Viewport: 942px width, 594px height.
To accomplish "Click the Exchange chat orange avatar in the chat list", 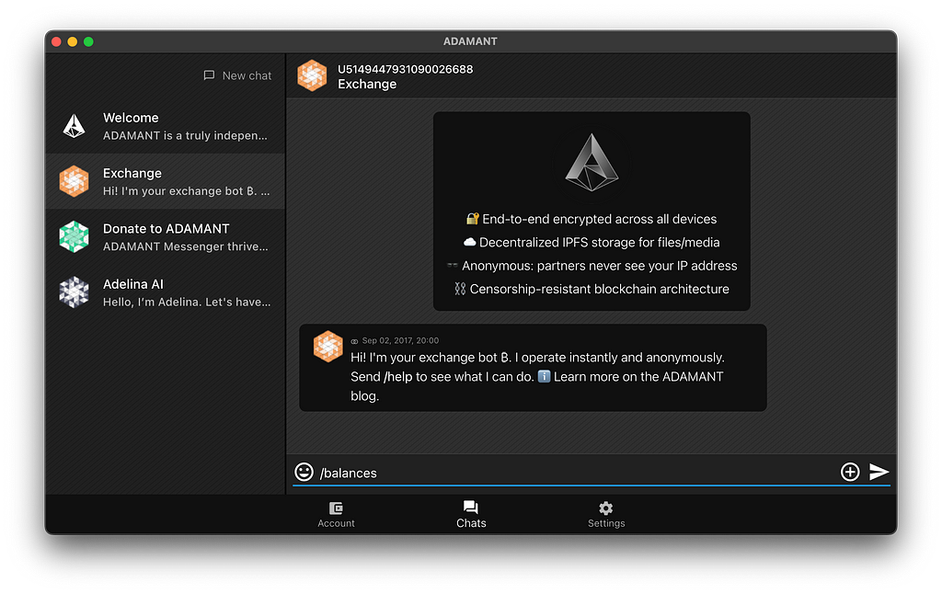I will (74, 181).
